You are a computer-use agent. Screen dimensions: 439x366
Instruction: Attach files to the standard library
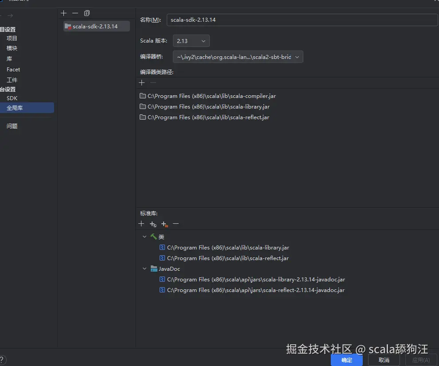[141, 224]
